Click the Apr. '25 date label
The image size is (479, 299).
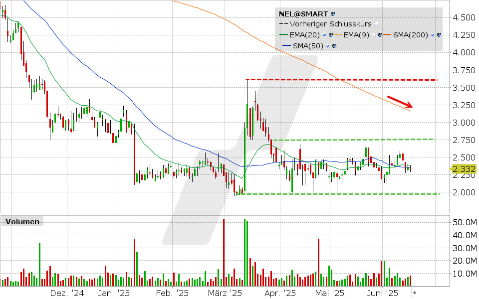[280, 293]
